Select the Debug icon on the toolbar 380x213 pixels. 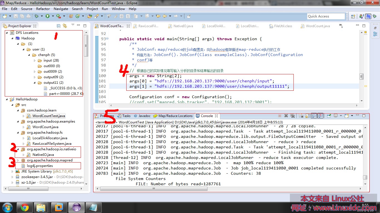(37, 16)
